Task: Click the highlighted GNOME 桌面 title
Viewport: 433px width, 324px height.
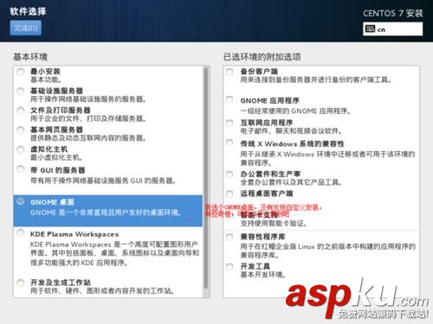Action: pos(52,202)
